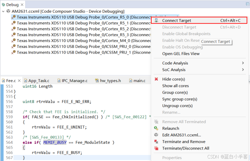Toggle the fold marker on line 565
The height and width of the screenshot is (161, 250).
[24, 147]
